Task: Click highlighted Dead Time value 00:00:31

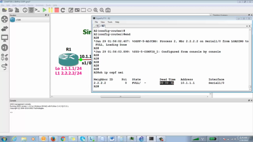Action: pos(167,83)
